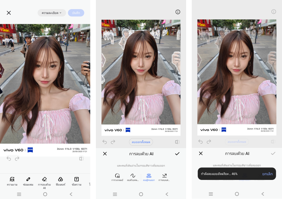This screenshot has height=199, width=282.
Task: Undo the last edit on the main editor screen
Action: point(9,159)
